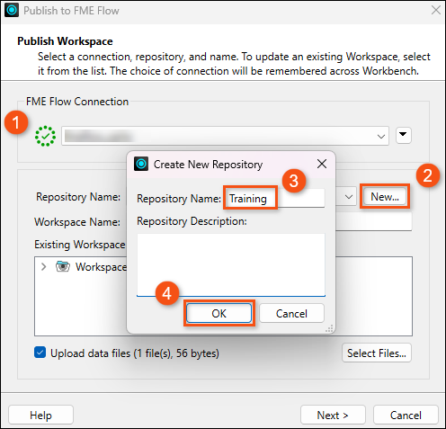Open Help for Publish to FME Flow
This screenshot has width=446, height=429.
[40, 415]
